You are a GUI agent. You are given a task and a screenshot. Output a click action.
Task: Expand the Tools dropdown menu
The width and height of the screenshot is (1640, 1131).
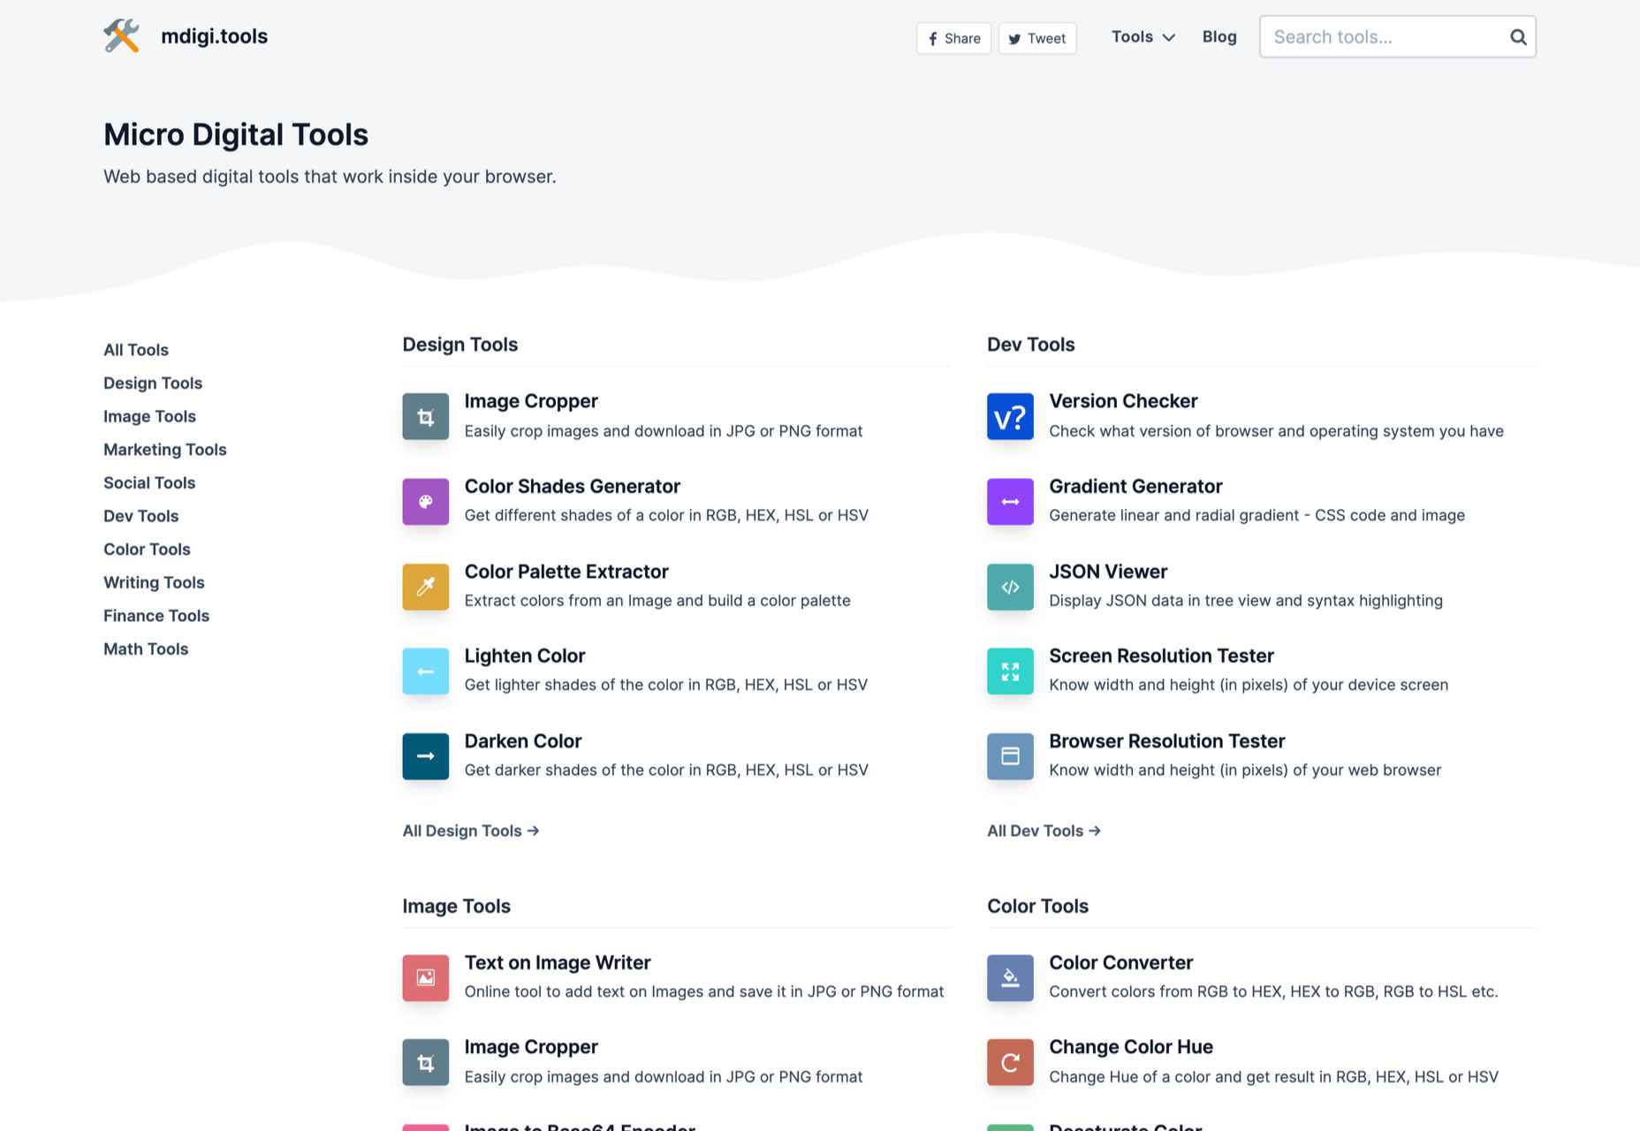point(1143,37)
